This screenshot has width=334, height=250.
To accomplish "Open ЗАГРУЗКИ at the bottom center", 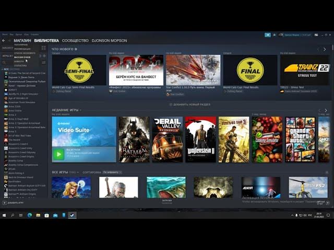I will pyautogui.click(x=167, y=202).
